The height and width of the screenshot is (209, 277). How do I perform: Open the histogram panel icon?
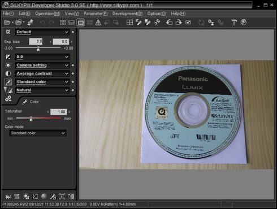pyautogui.click(x=8, y=197)
